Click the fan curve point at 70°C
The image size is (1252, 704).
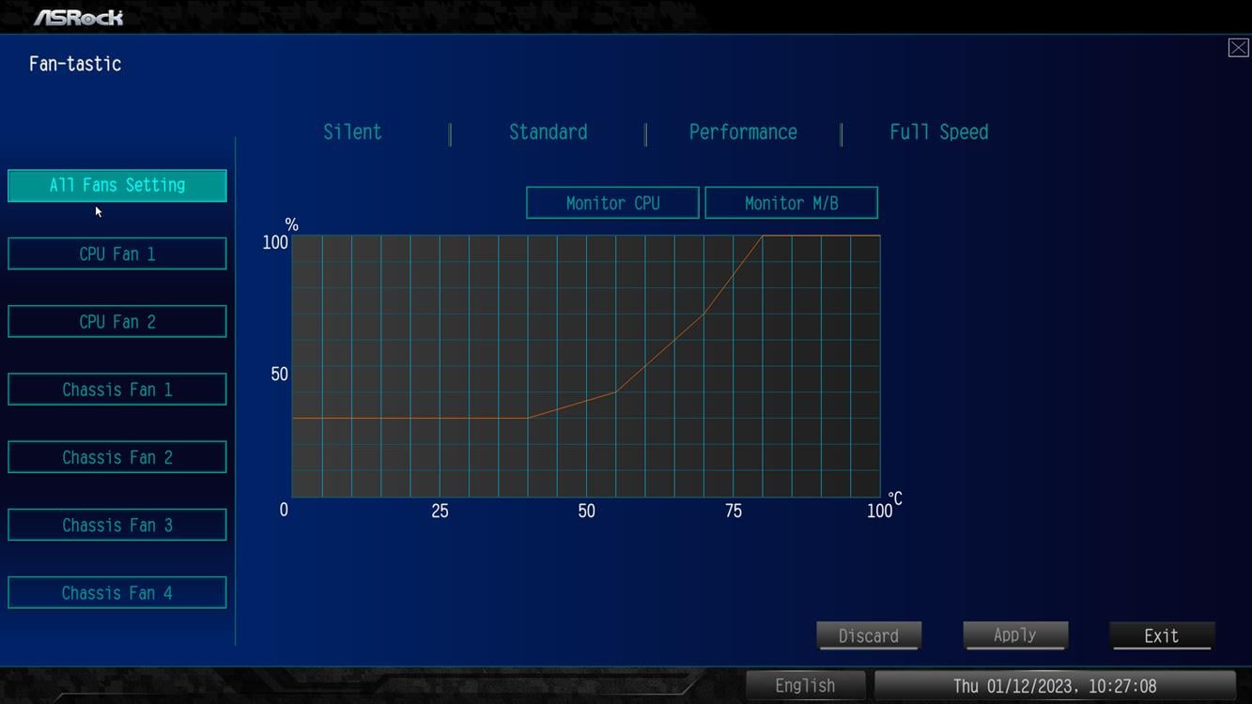[703, 314]
